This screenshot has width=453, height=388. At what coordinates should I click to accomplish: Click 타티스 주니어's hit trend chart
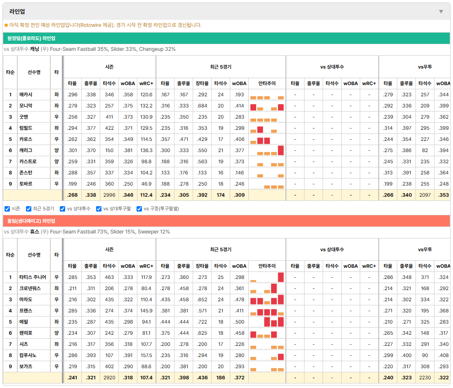[x=267, y=277]
